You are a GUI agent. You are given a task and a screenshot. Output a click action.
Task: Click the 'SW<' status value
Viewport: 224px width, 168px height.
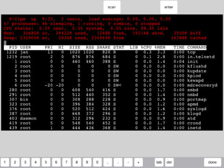pyautogui.click(x=117, y=85)
